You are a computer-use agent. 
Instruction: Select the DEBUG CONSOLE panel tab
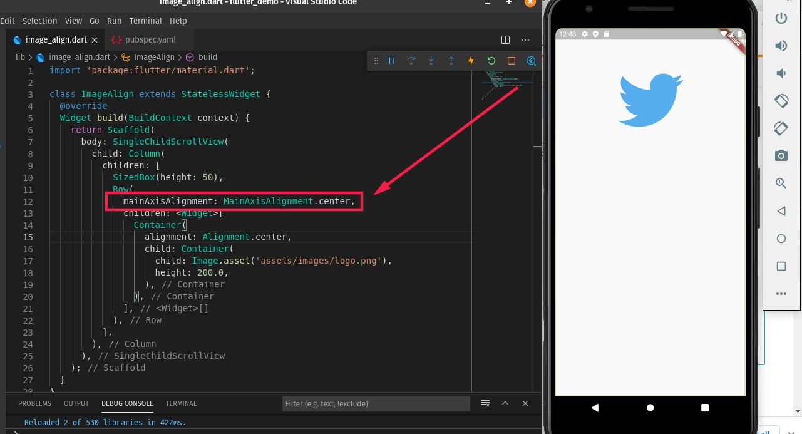(x=127, y=403)
